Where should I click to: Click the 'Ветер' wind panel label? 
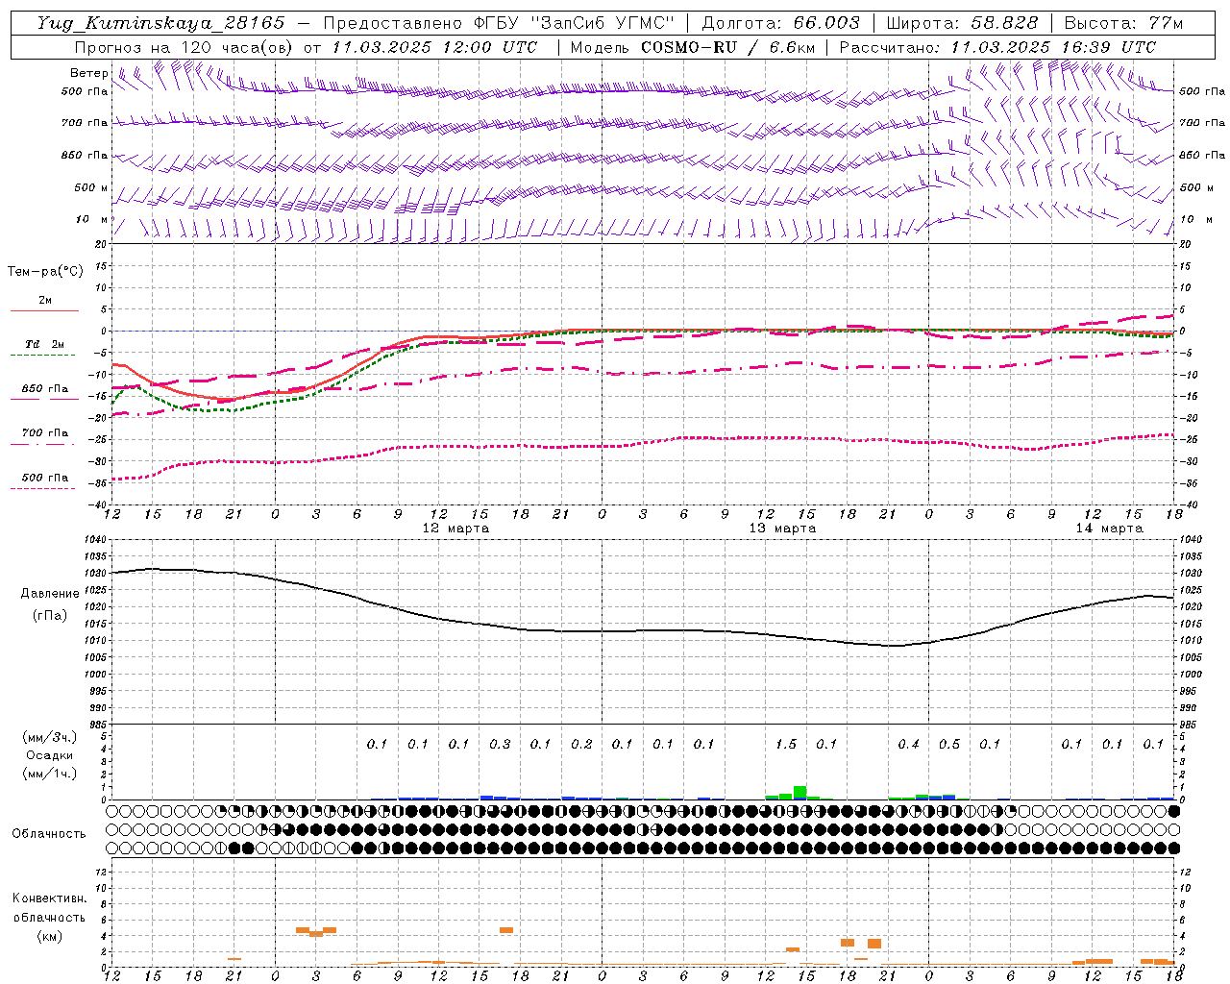pos(89,73)
